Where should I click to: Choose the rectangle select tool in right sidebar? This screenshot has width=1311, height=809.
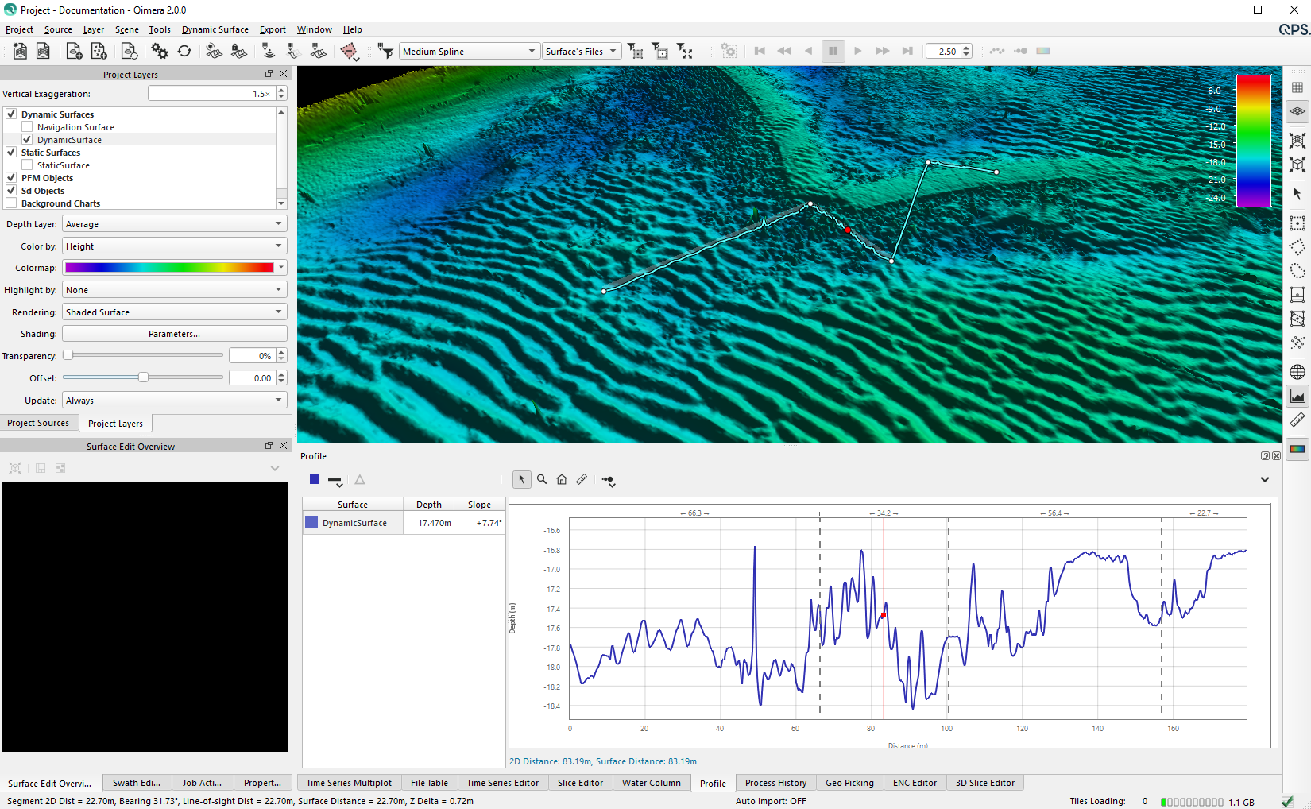[1297, 223]
